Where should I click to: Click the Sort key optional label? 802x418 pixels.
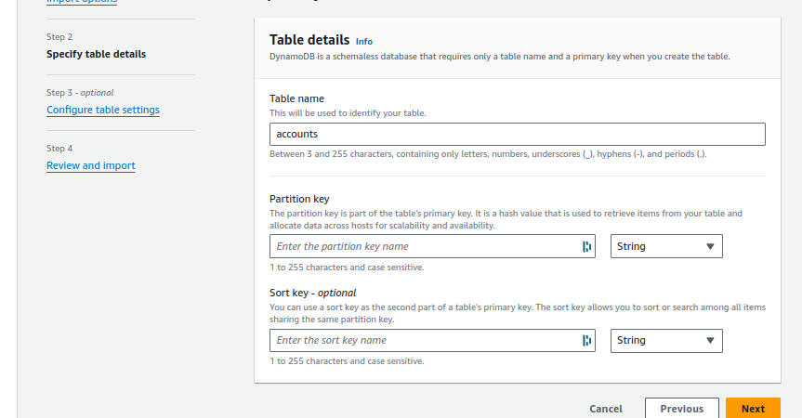tap(312, 293)
